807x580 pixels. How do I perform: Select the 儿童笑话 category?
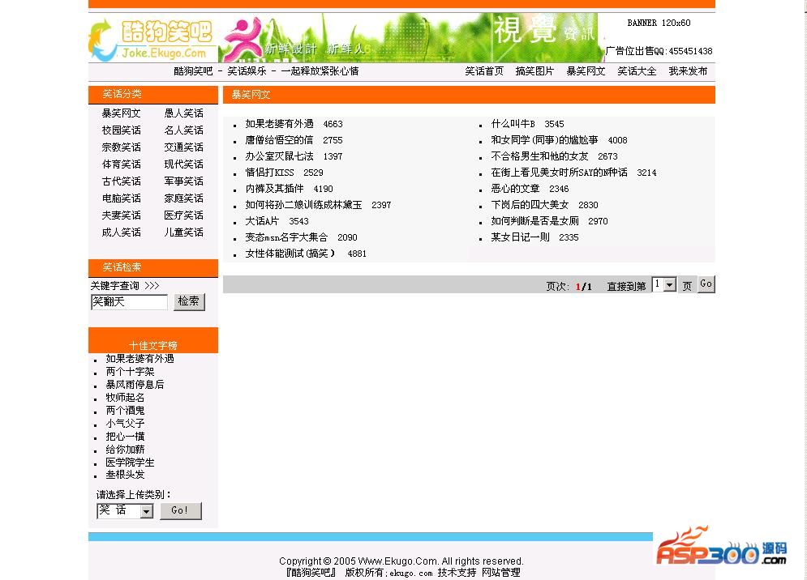183,232
